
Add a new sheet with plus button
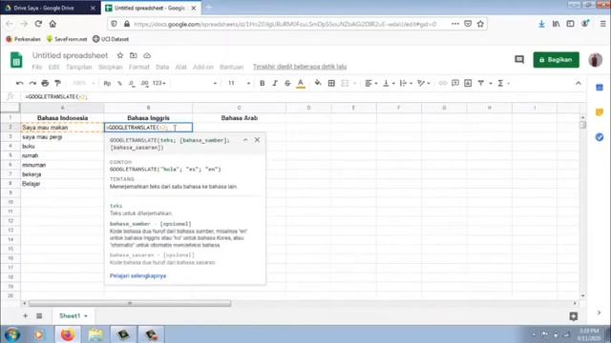click(x=26, y=315)
